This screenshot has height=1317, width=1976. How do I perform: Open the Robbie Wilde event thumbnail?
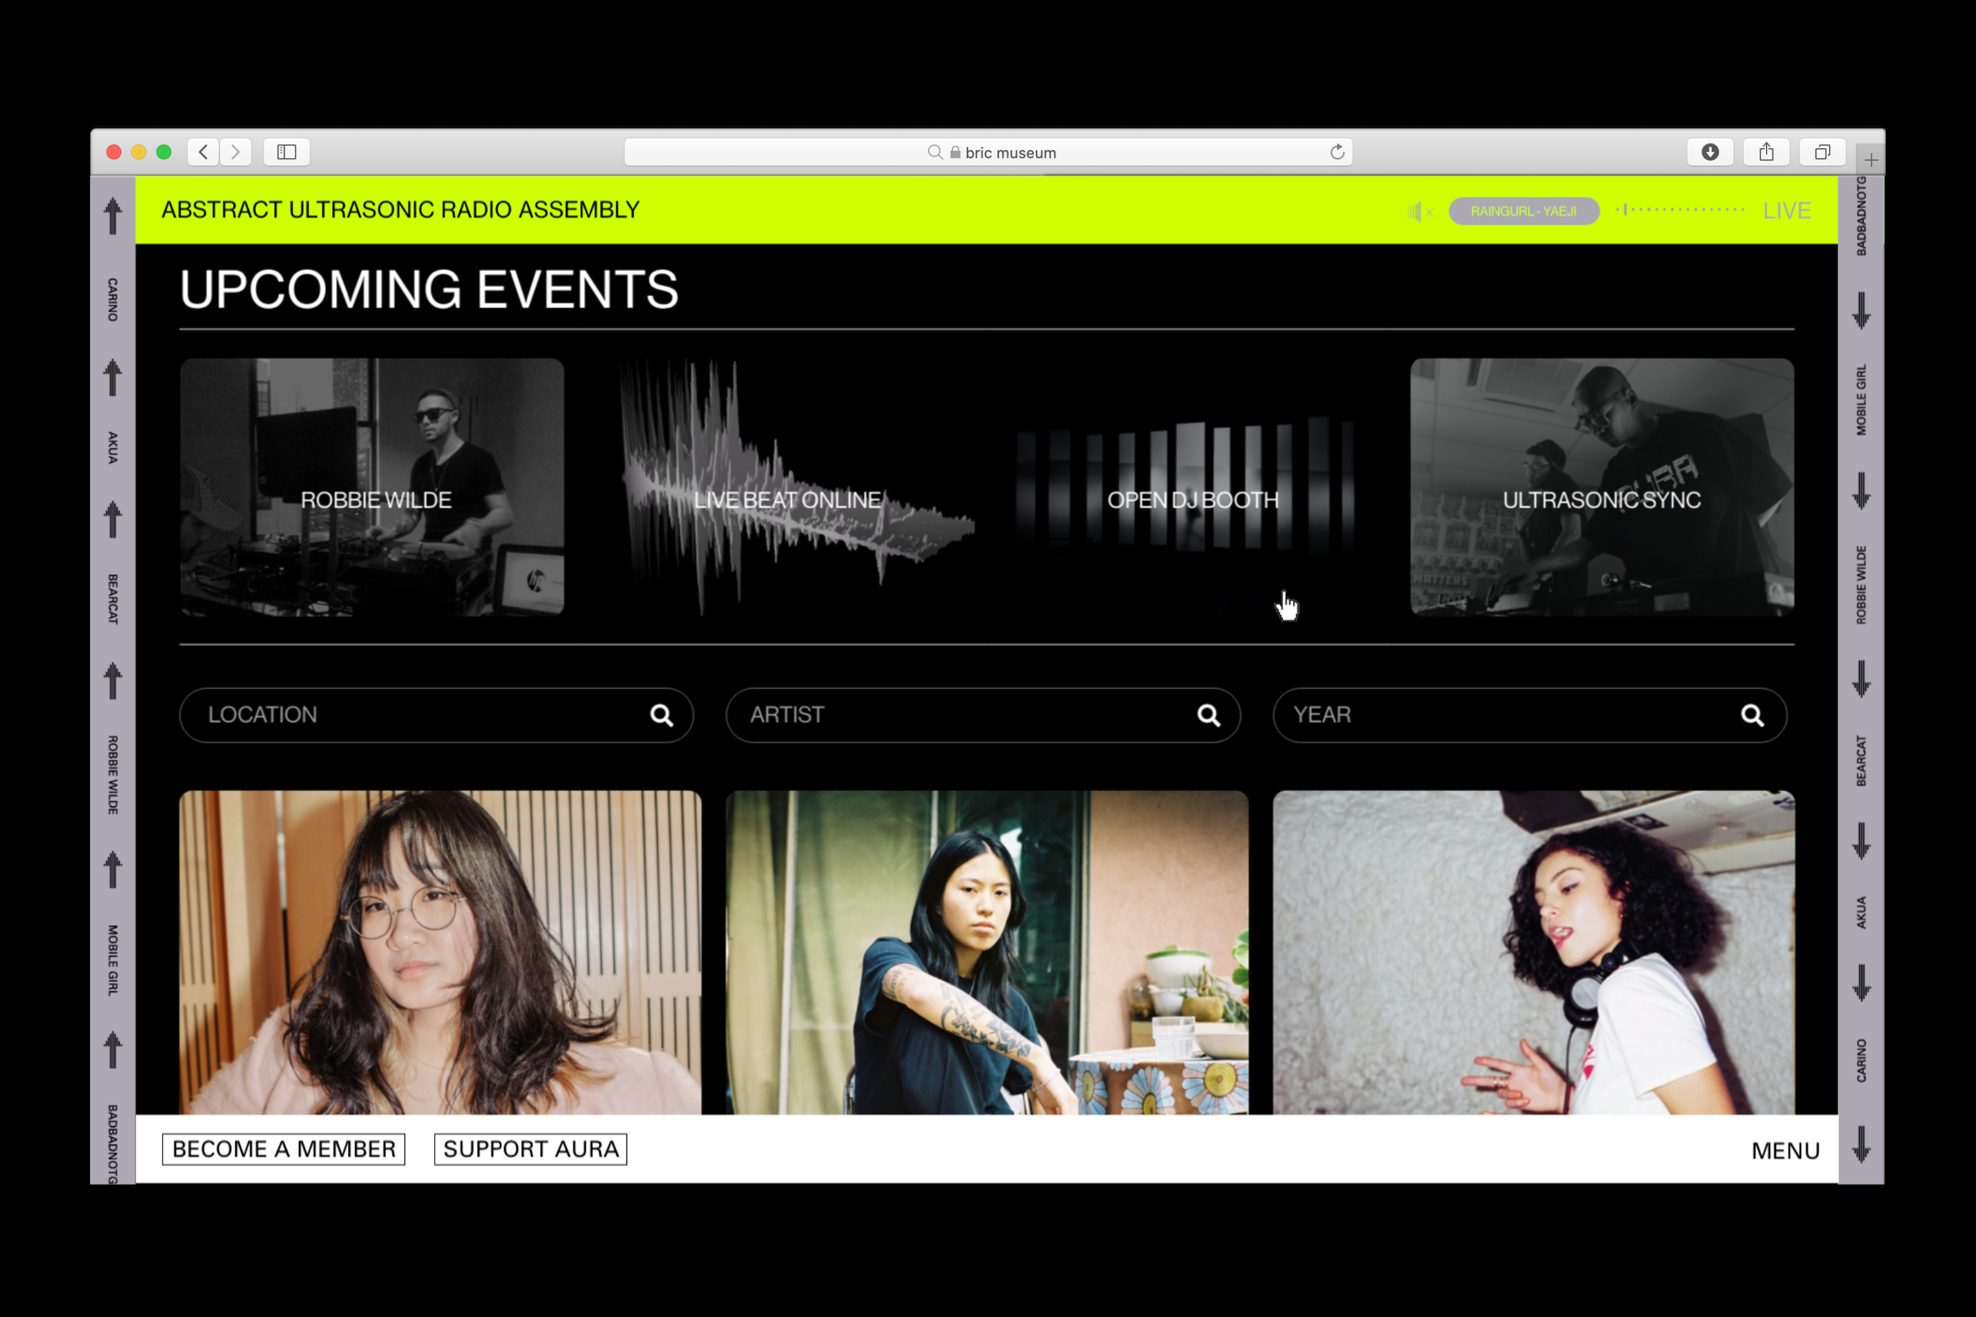371,487
